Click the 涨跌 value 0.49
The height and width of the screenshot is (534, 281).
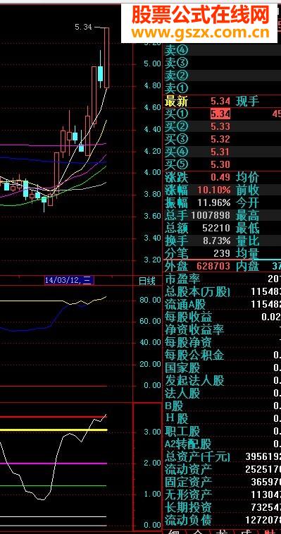[x=220, y=177]
